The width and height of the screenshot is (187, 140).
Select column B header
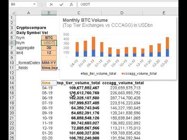49,13
